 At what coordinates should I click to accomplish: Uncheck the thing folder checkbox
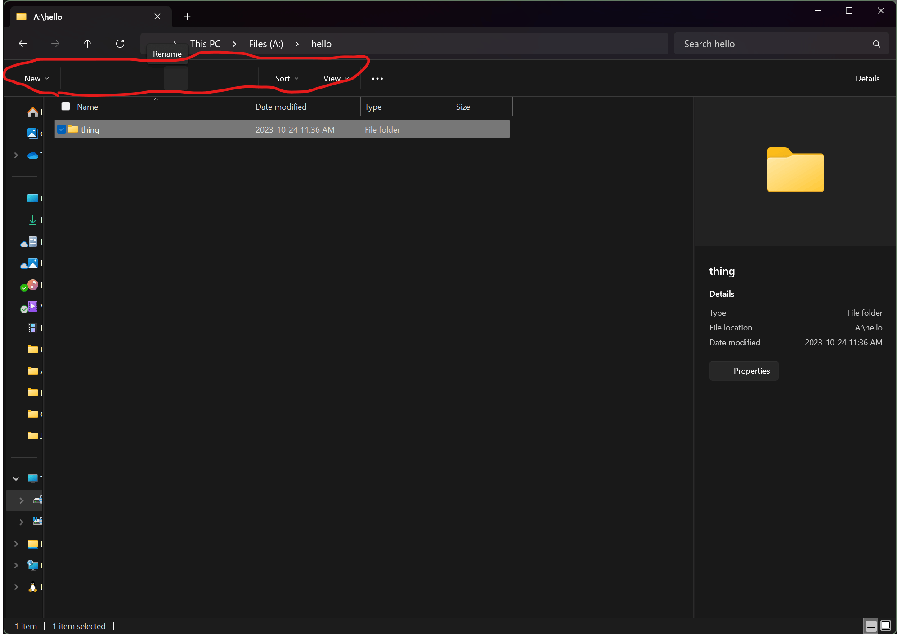pyautogui.click(x=62, y=129)
